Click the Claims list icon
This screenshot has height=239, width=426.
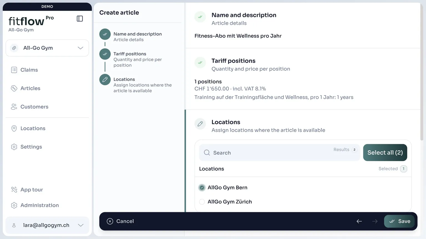14,70
